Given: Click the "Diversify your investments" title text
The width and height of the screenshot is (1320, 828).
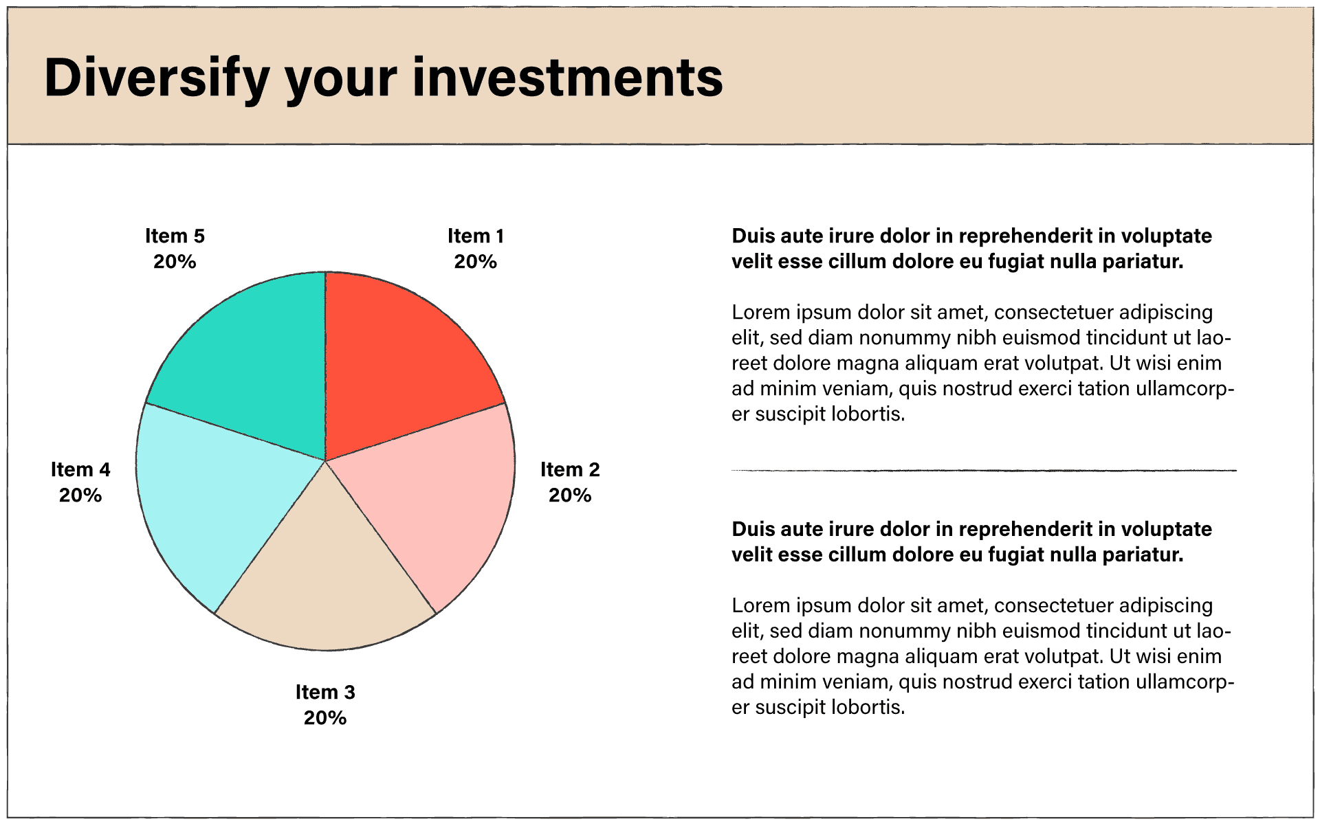Looking at the screenshot, I should coord(383,78).
